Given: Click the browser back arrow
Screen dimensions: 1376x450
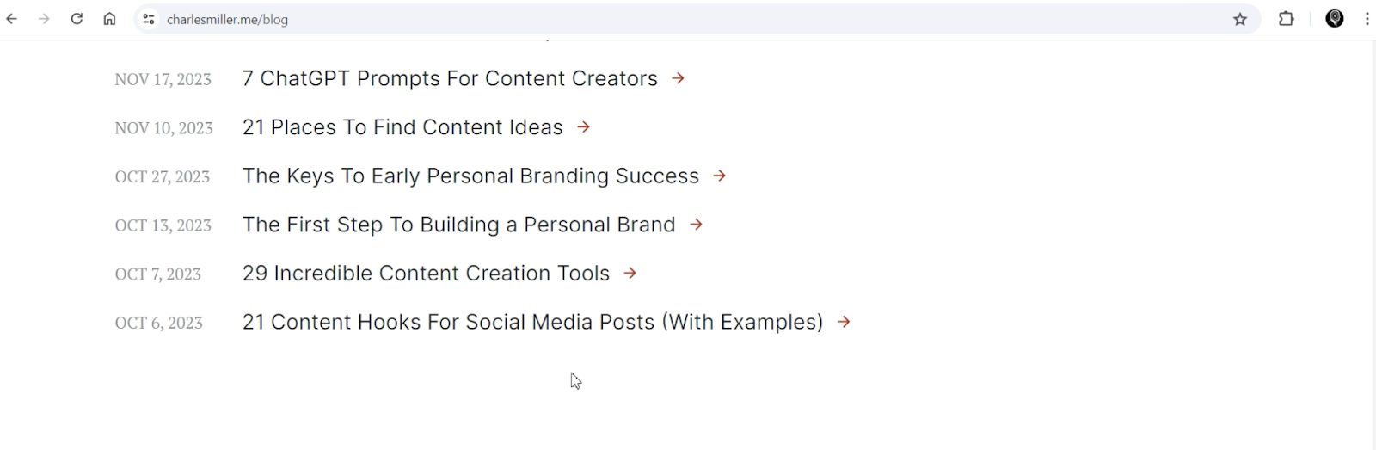Looking at the screenshot, I should click(x=12, y=19).
